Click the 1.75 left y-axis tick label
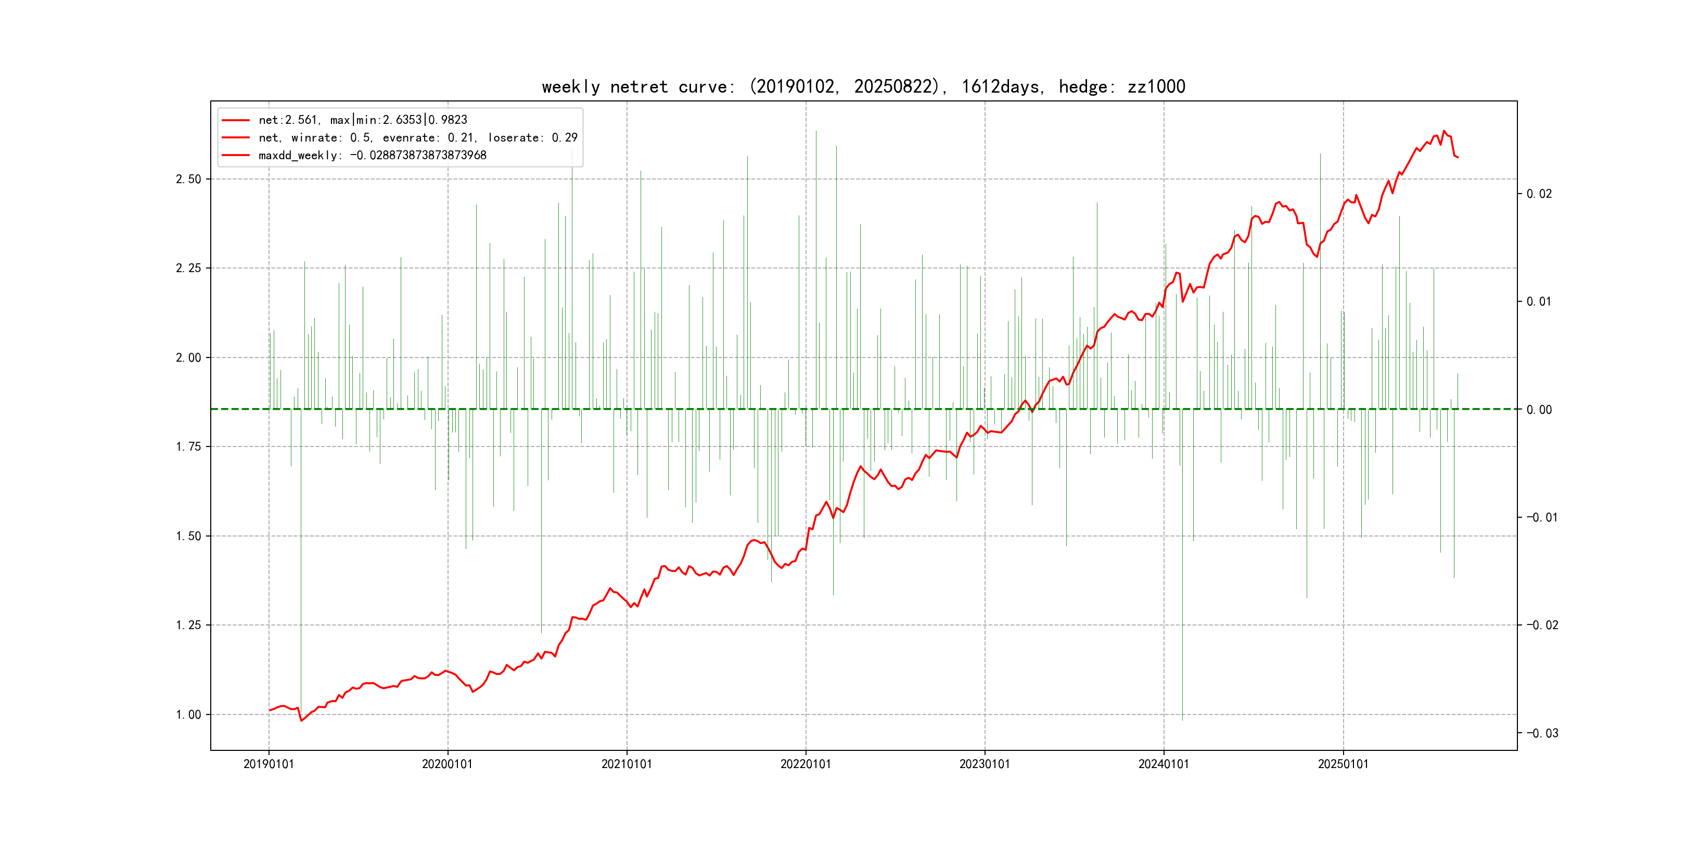The height and width of the screenshot is (843, 1686). [x=188, y=447]
